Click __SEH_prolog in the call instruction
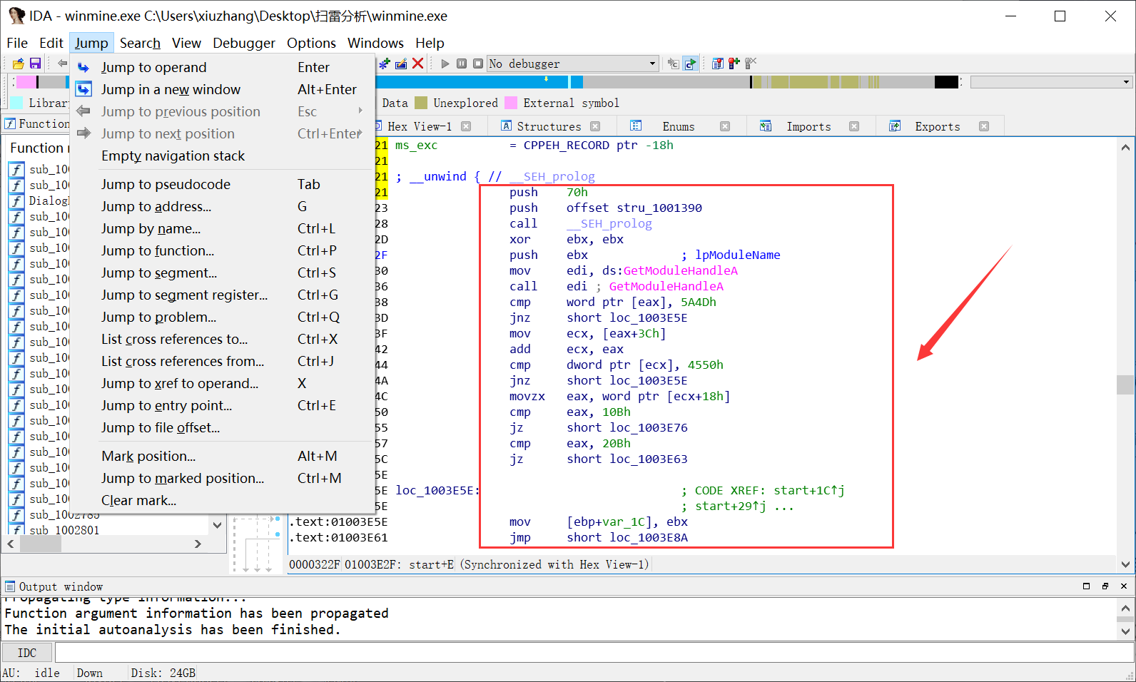Screen dimensions: 1136x682 [609, 223]
